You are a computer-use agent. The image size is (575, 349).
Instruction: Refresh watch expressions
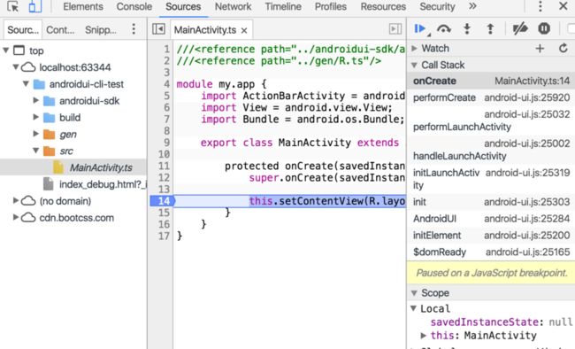(x=563, y=48)
